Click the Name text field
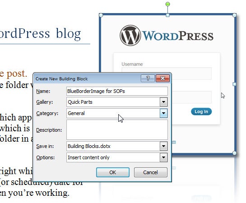Screen dimensions: 246x203 pyautogui.click(x=117, y=91)
